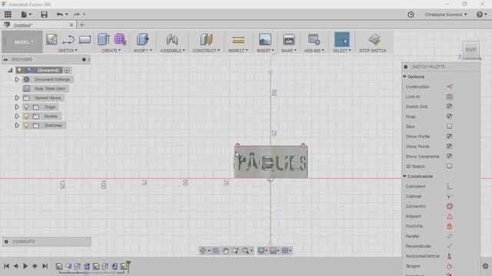Expand the Bodies node
The image size is (492, 276).
[x=17, y=117]
